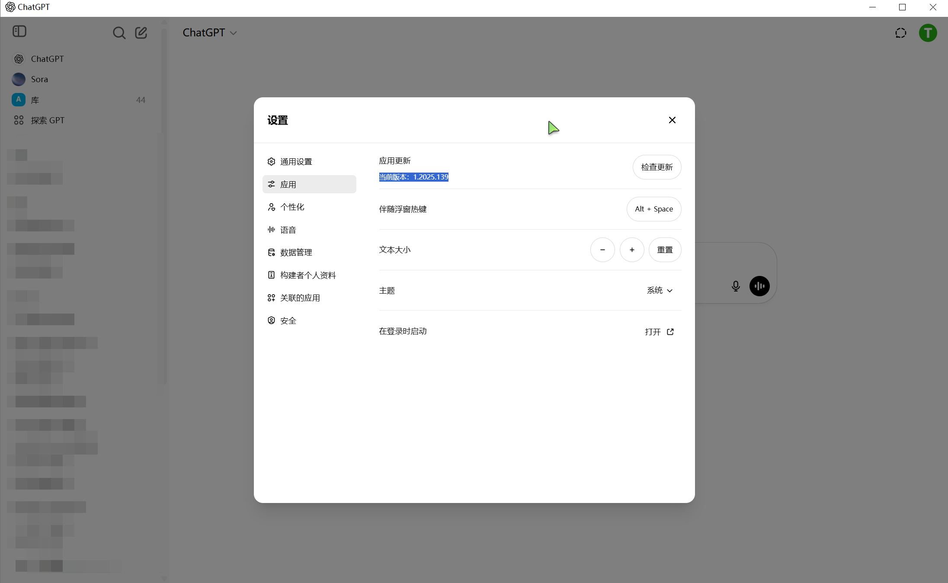Open the search chats magnifier icon

coord(119,33)
